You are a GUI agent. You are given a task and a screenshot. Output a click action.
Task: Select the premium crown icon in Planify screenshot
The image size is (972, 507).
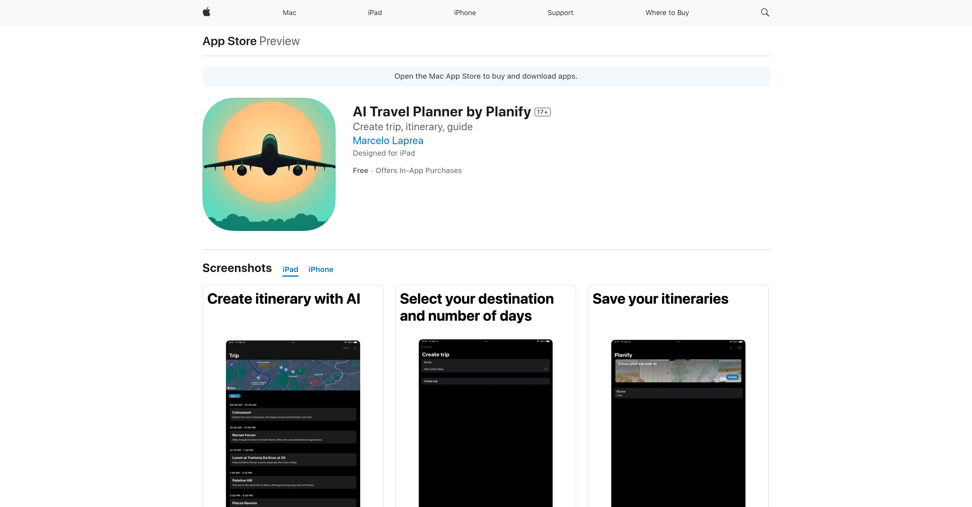pos(739,348)
